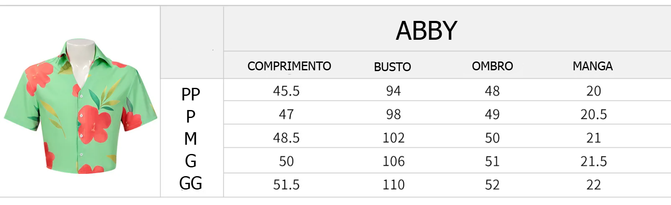
Task: Click the M size row label
Action: [x=191, y=138]
